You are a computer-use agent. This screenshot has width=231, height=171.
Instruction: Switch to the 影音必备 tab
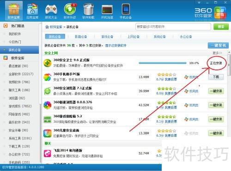click(x=81, y=37)
